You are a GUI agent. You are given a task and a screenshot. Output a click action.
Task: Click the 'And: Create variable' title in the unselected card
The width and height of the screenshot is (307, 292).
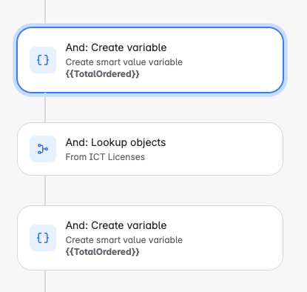tap(116, 225)
